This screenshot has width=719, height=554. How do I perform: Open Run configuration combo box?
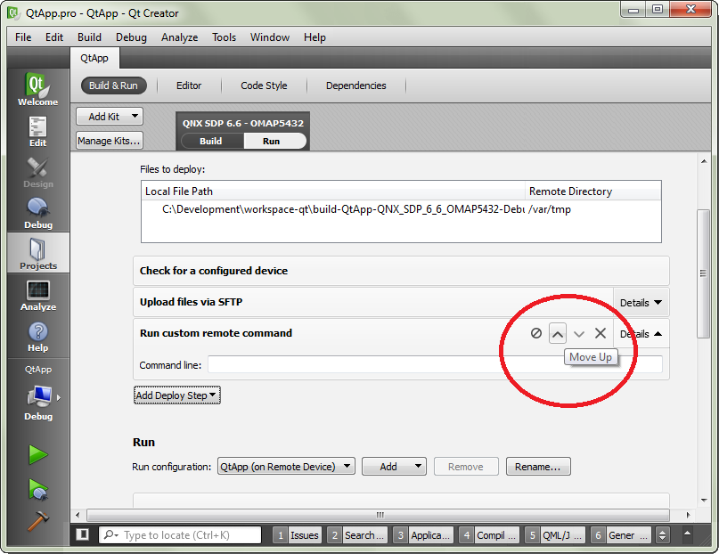[286, 467]
